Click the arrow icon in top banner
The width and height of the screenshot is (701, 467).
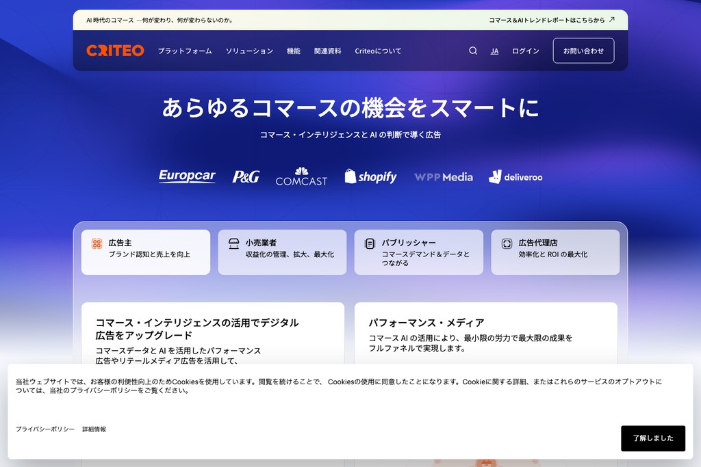tap(612, 20)
